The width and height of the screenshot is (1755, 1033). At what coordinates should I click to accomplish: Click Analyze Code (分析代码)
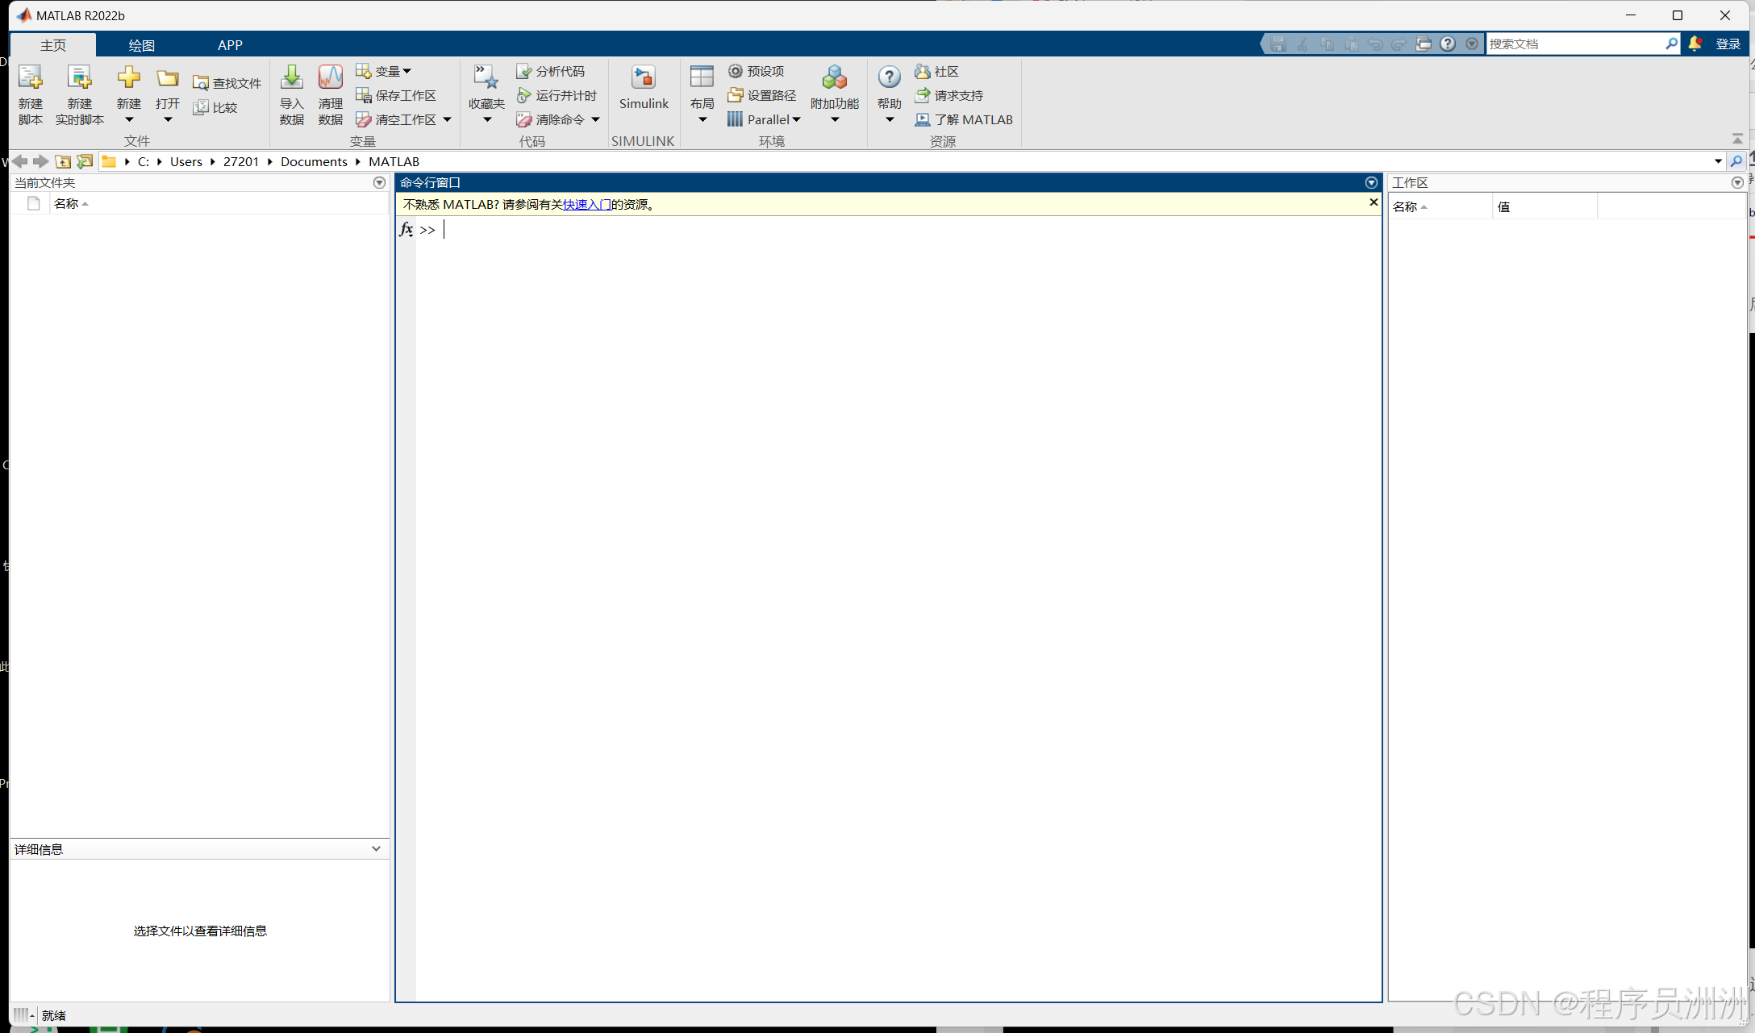coord(550,71)
